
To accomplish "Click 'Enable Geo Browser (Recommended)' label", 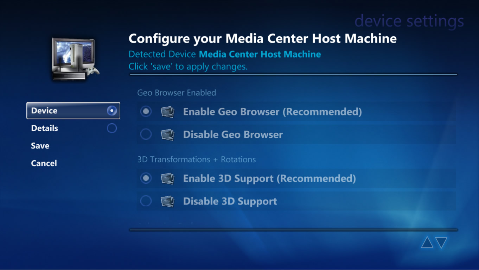I will (273, 112).
